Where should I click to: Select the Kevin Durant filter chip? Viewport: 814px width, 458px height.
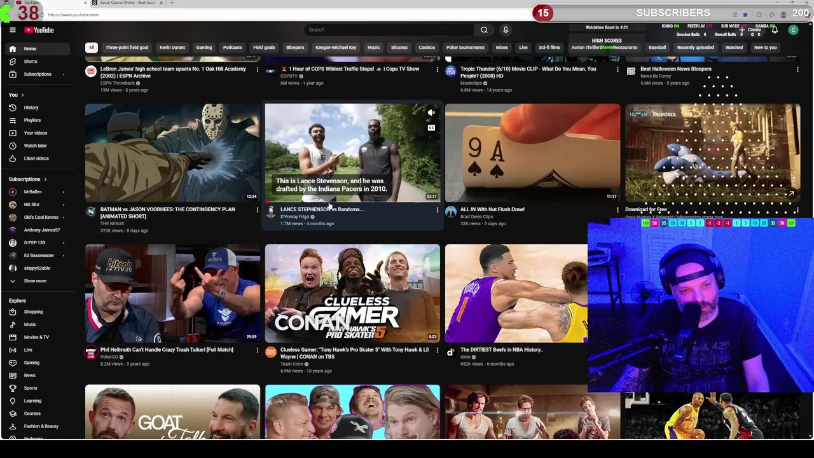coord(172,47)
